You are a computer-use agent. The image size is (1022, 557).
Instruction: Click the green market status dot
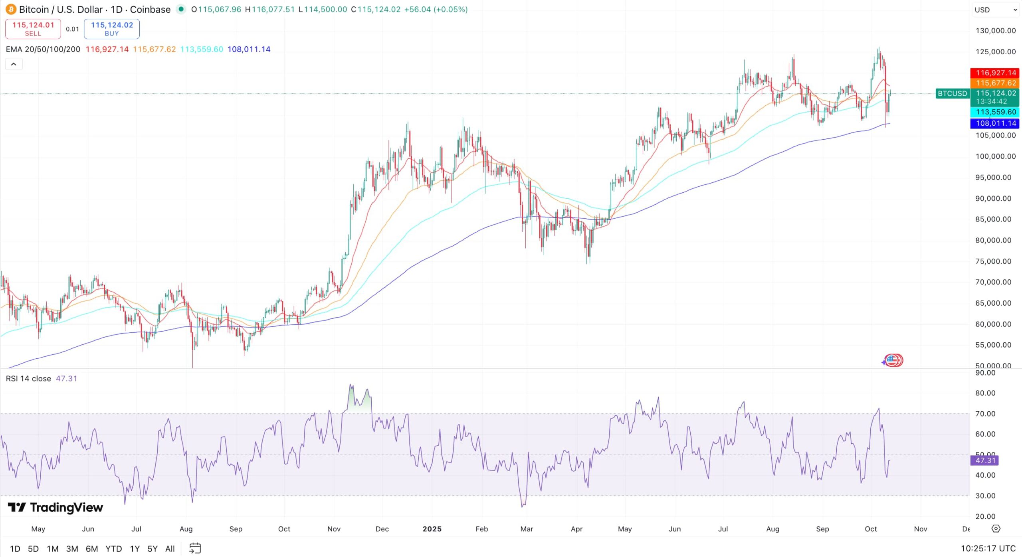pyautogui.click(x=181, y=9)
